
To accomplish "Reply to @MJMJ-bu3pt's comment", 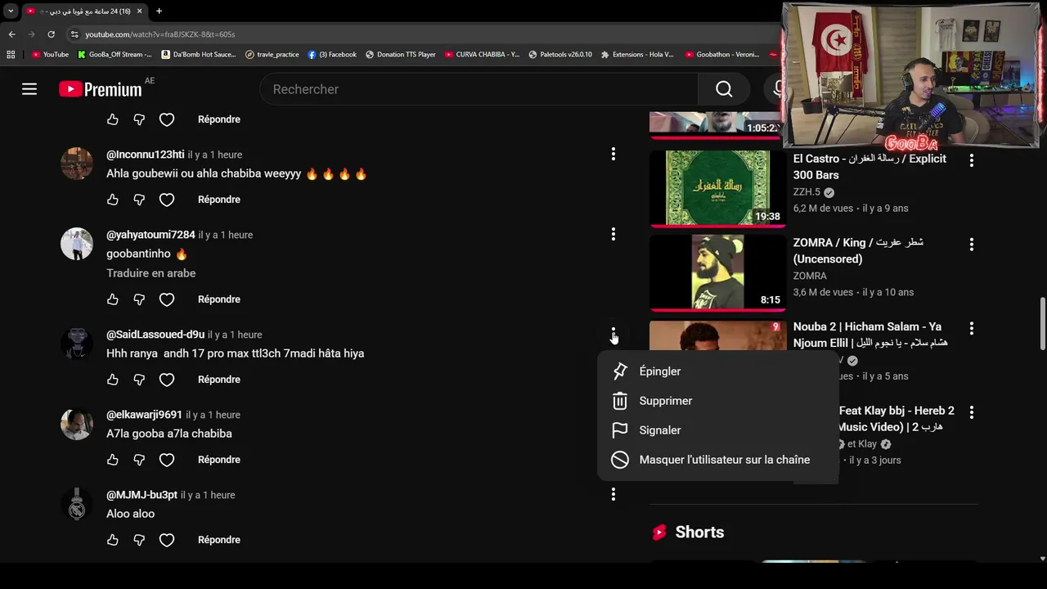I will [219, 540].
